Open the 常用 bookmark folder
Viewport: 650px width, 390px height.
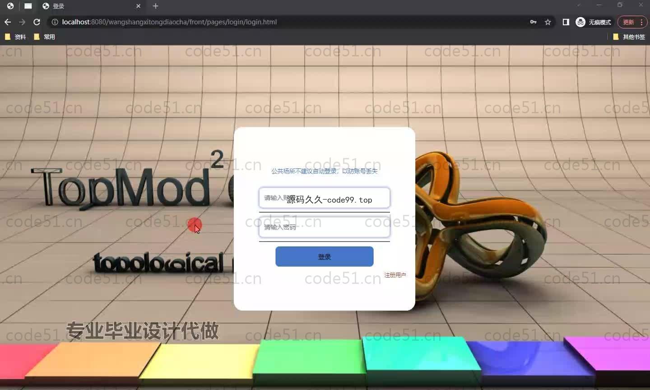coord(44,37)
